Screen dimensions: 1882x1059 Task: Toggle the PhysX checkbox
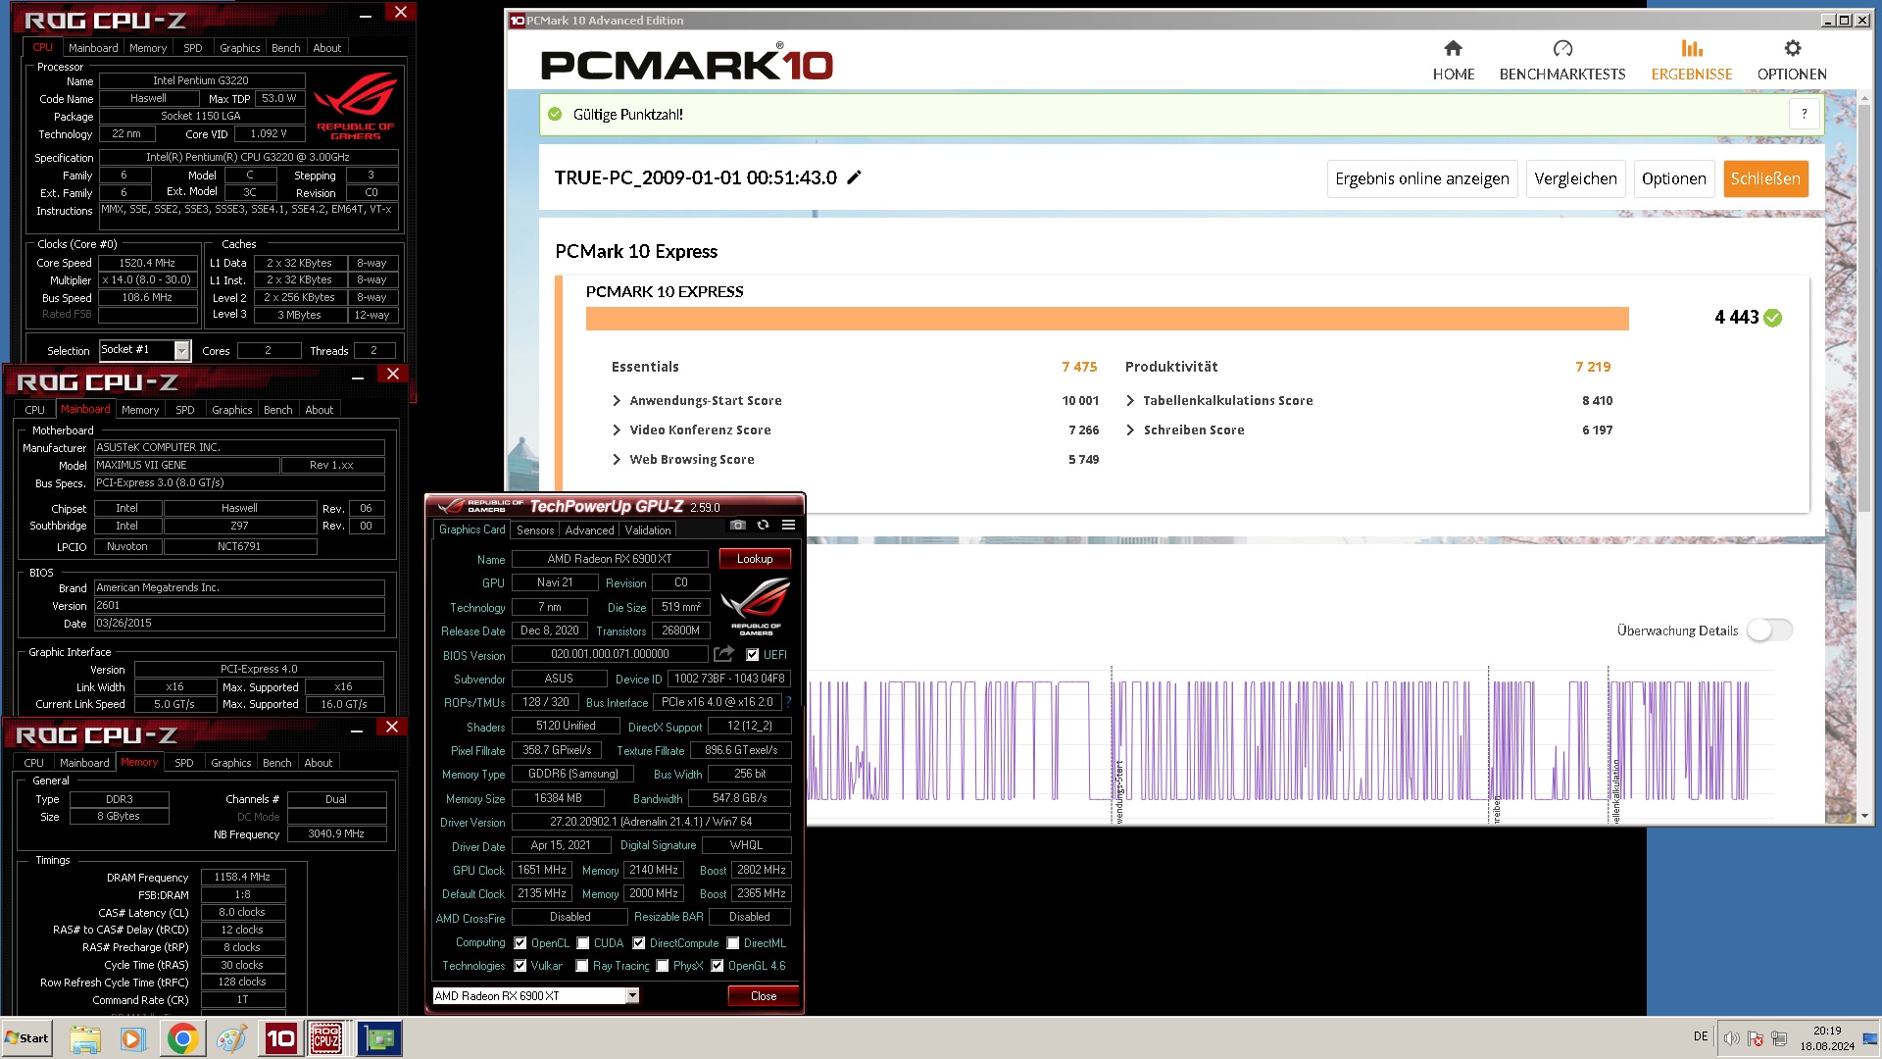click(x=663, y=966)
